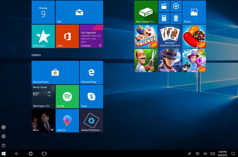Open the volume control in the system tray
The width and height of the screenshot is (238, 157).
tap(205, 154)
